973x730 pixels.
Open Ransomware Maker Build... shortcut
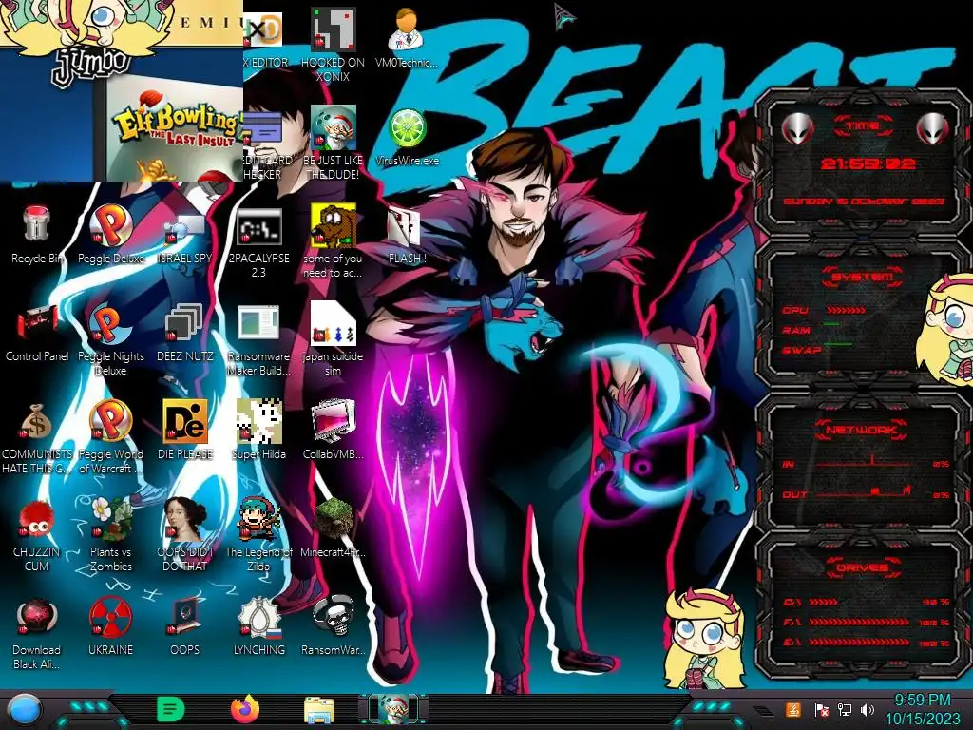[x=258, y=323]
